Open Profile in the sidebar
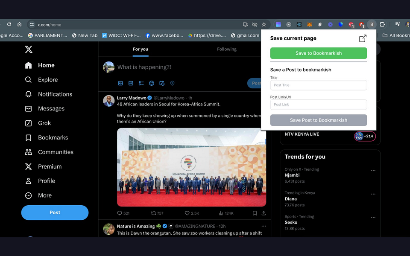This screenshot has width=410, height=256. coord(40,181)
